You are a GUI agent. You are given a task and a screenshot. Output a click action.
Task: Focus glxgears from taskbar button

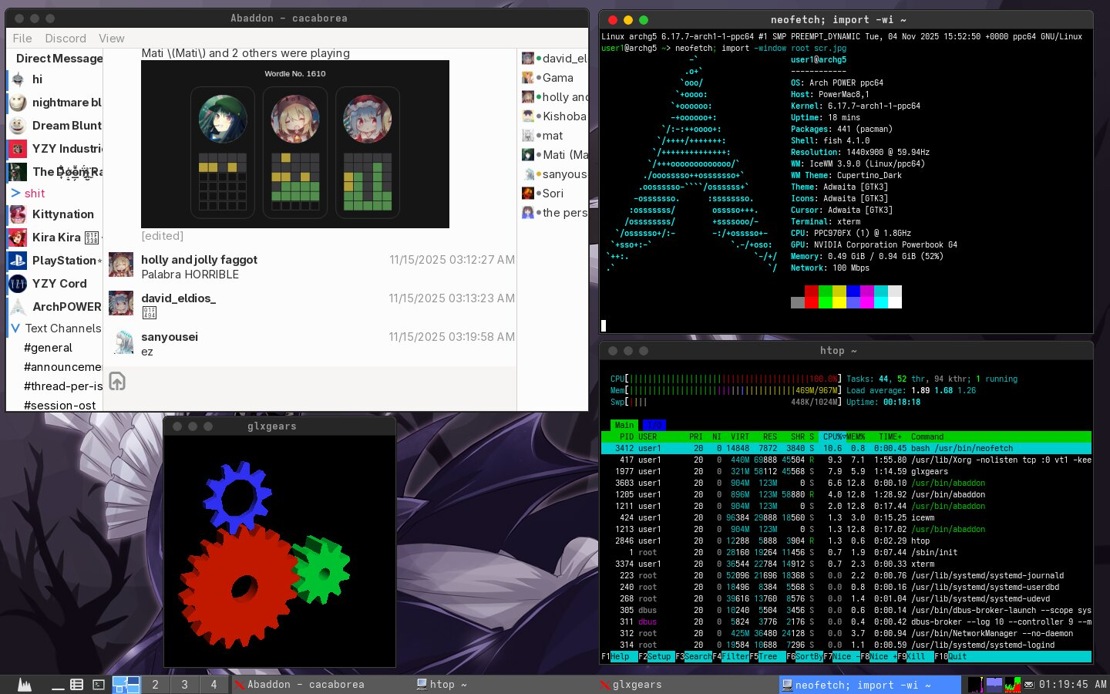coord(688,684)
